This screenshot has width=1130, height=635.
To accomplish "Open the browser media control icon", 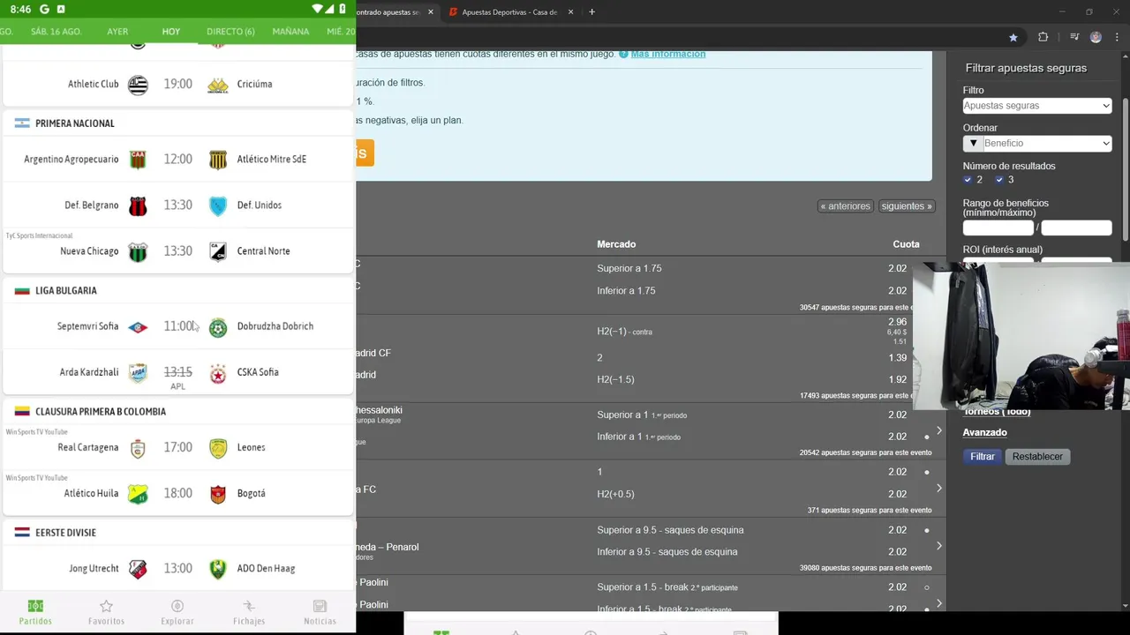I will coord(1074,37).
